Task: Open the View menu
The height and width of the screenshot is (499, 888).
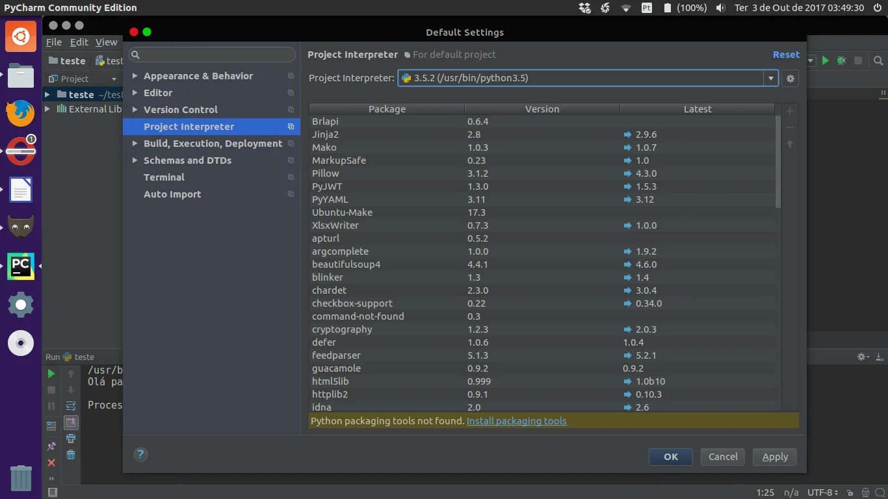Action: (x=107, y=42)
